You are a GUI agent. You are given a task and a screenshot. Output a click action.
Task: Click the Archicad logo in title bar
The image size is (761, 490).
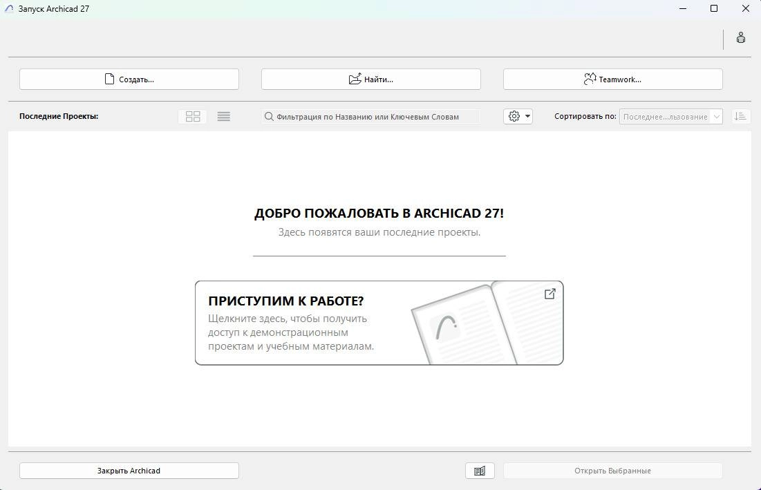coord(9,9)
